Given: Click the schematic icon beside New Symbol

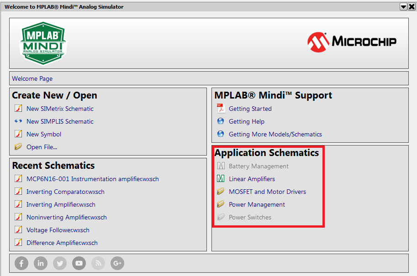Looking at the screenshot, I should pos(19,134).
